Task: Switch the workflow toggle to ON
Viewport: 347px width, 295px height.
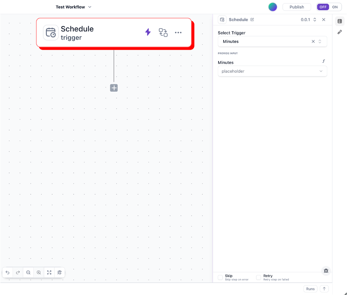Action: (x=335, y=7)
